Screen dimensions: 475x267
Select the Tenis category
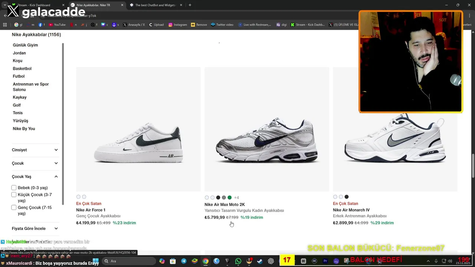(x=18, y=113)
